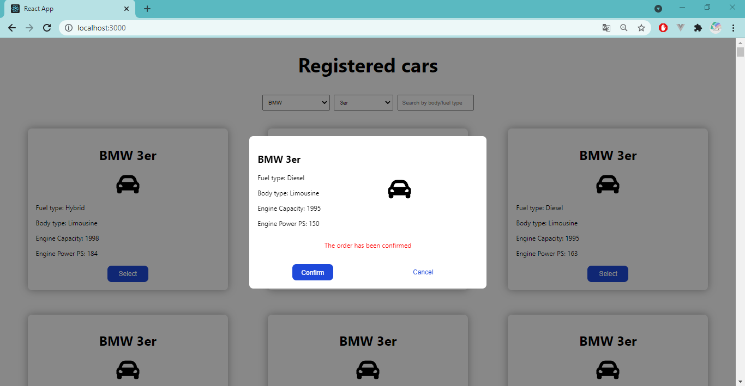
Task: Click the search by body/fuel type field
Action: point(435,102)
